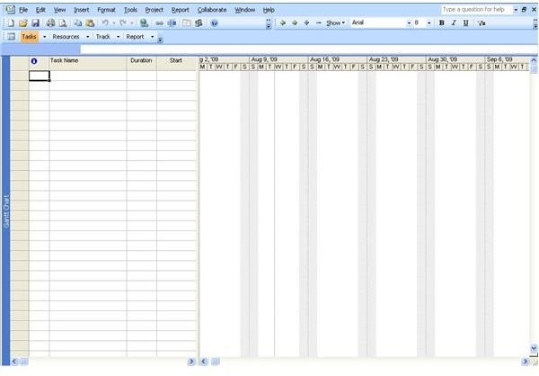Open the Collaborate menu

pos(212,10)
